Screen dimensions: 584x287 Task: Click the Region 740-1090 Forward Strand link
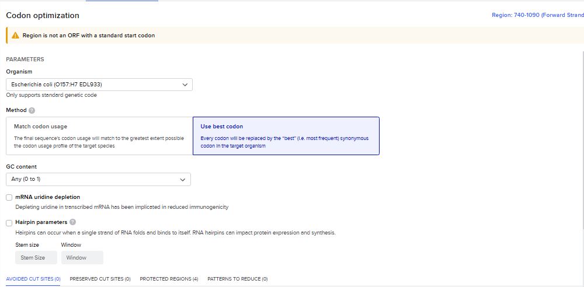pyautogui.click(x=537, y=15)
